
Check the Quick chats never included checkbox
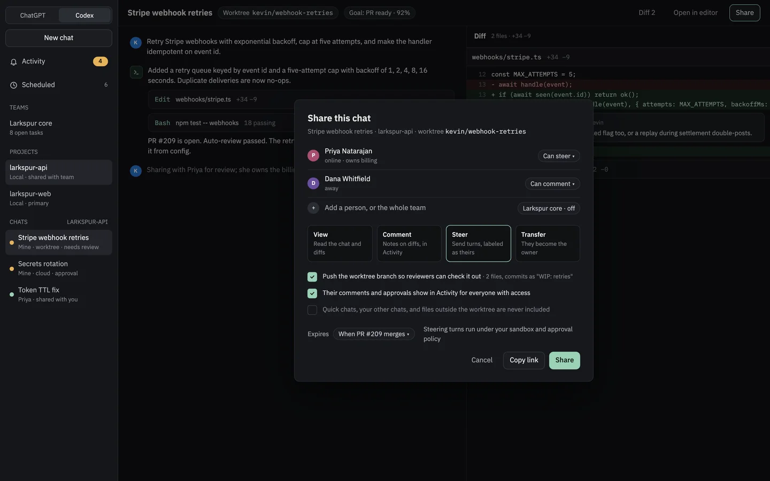point(312,310)
